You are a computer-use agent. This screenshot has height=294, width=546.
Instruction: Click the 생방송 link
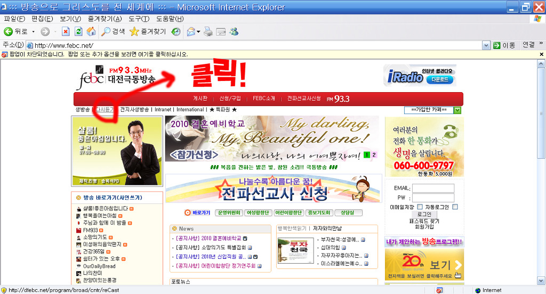[83, 110]
